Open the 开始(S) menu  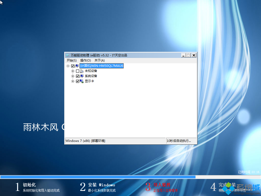pos(72,60)
